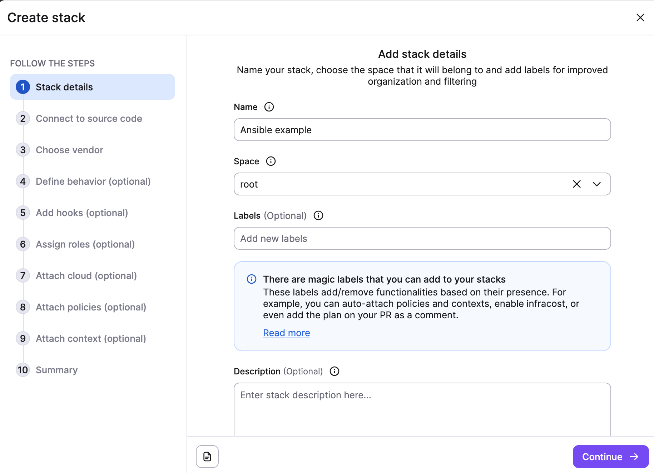Click the Labels info icon

tap(318, 215)
